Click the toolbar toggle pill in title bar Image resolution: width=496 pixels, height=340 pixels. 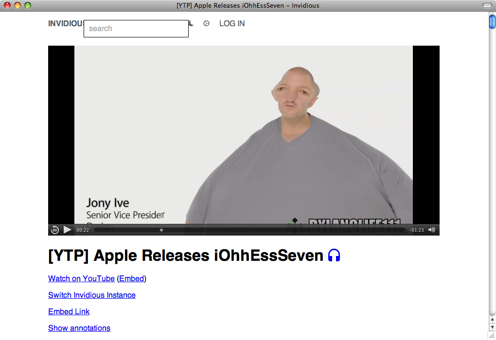pyautogui.click(x=487, y=5)
